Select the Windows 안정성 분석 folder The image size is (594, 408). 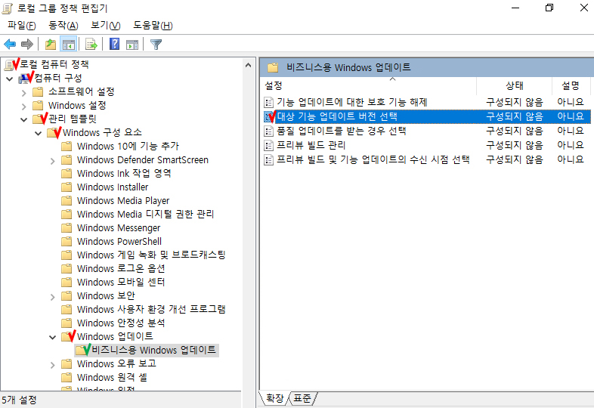[121, 323]
